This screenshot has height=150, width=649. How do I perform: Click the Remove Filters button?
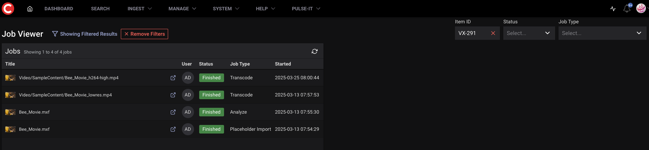point(144,34)
